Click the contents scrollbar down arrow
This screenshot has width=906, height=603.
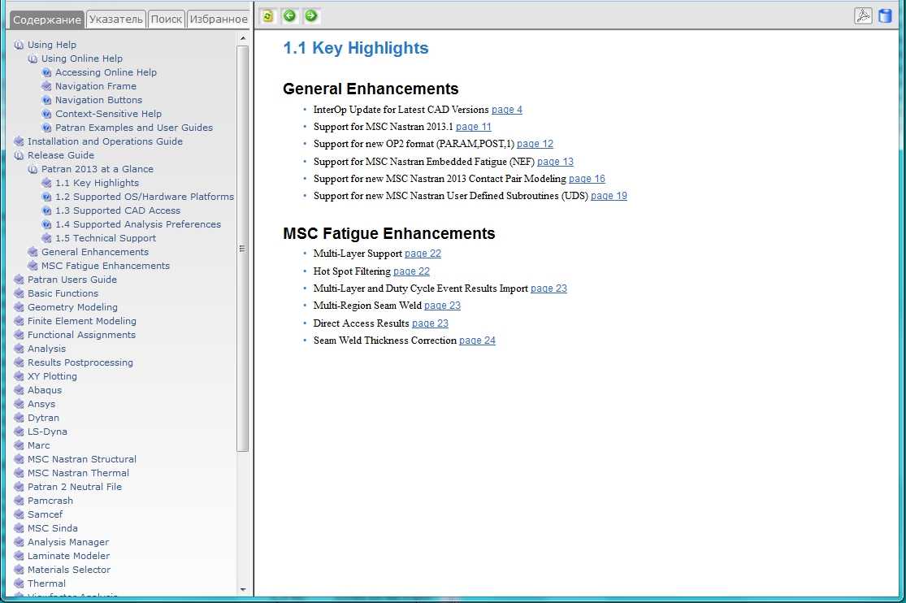243,590
